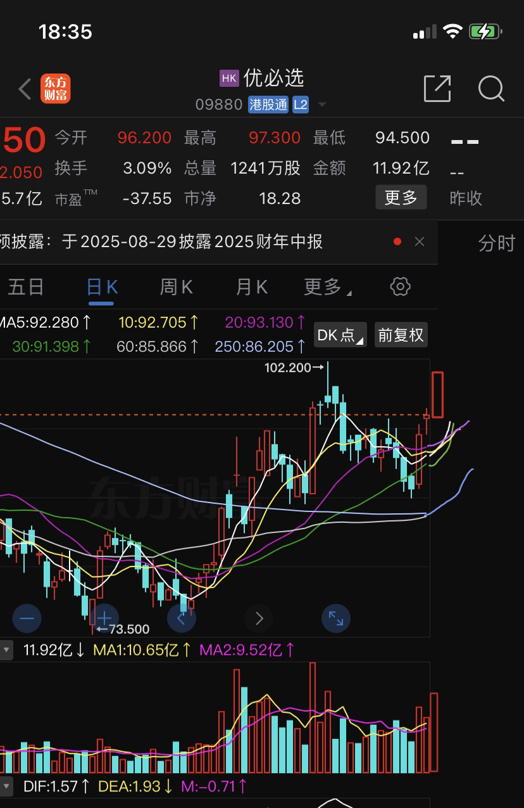
Task: Switch to 周K tab
Action: (176, 287)
